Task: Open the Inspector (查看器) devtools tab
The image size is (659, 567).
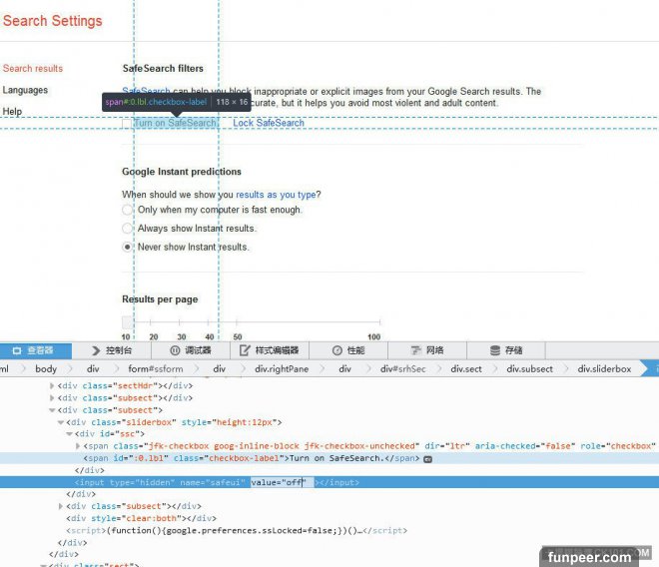Action: click(36, 350)
